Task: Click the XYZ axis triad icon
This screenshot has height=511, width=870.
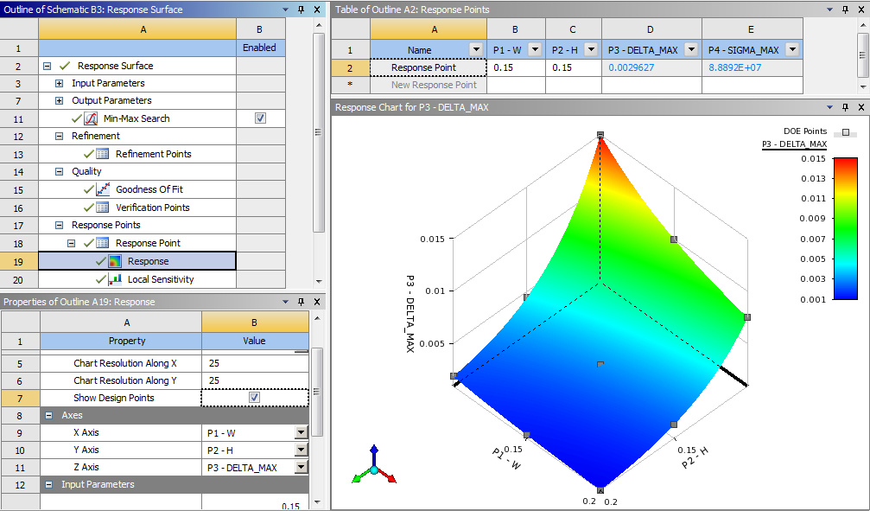Action: pos(374,466)
